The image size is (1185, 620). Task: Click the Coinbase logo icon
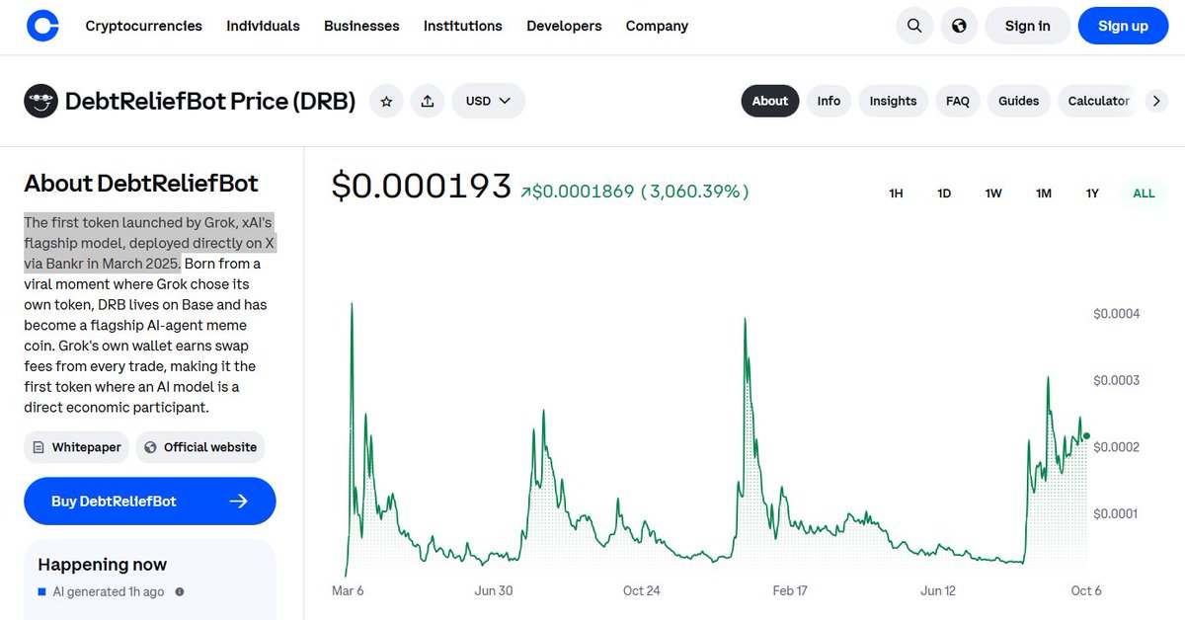click(x=42, y=26)
